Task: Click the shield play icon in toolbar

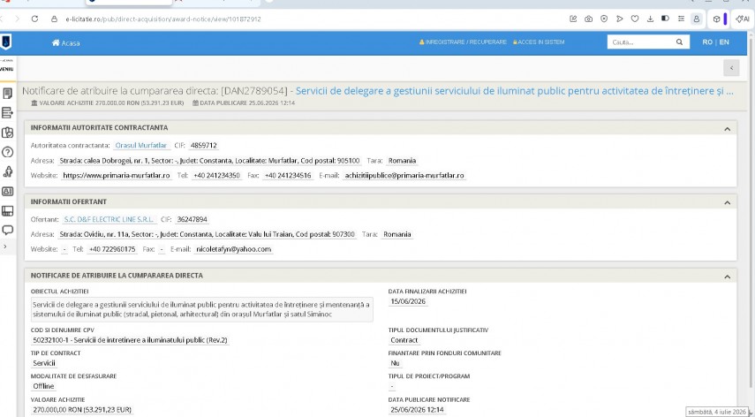Action: 604,19
